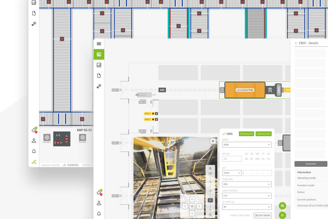Click the zoom in magnifier above the slider

coord(210,169)
